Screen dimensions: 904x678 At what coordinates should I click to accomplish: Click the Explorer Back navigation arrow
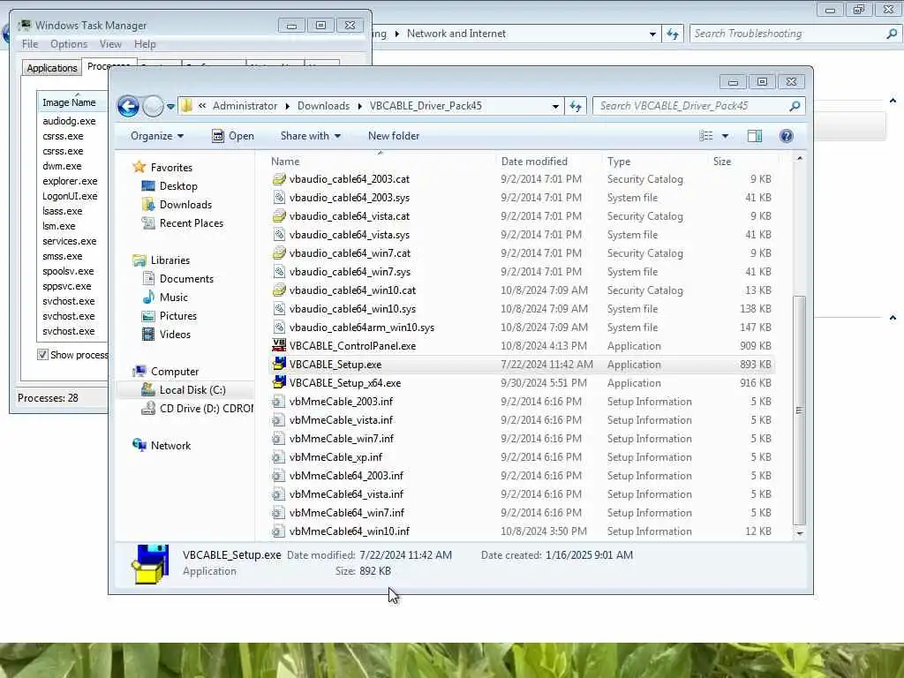[128, 106]
